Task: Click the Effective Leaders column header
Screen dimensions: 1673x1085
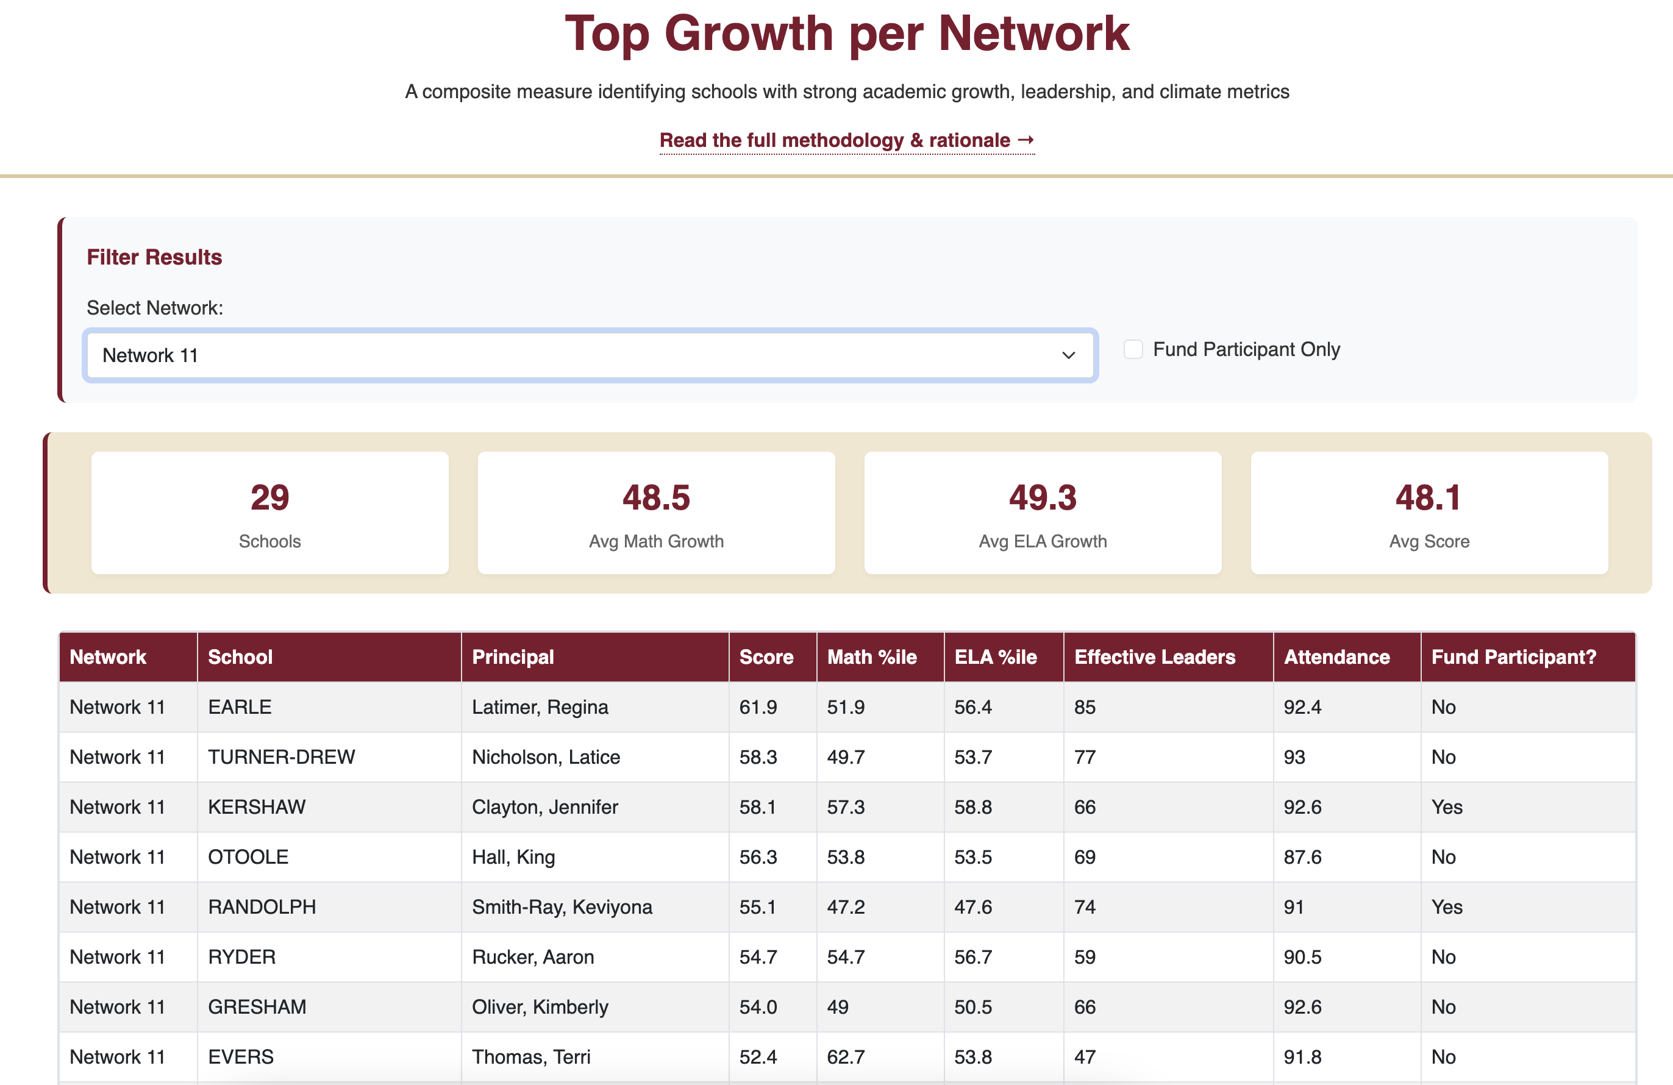Action: coord(1154,657)
